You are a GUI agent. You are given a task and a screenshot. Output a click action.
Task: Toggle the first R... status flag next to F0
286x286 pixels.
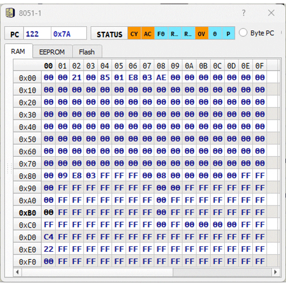coord(174,33)
